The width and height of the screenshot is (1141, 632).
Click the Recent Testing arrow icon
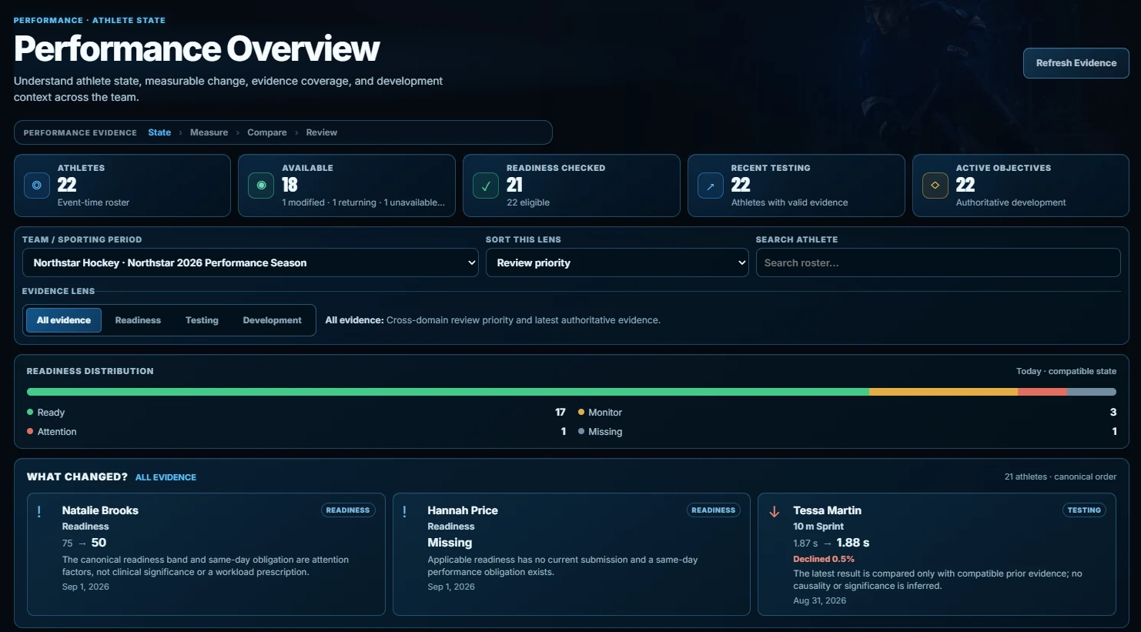pyautogui.click(x=711, y=186)
